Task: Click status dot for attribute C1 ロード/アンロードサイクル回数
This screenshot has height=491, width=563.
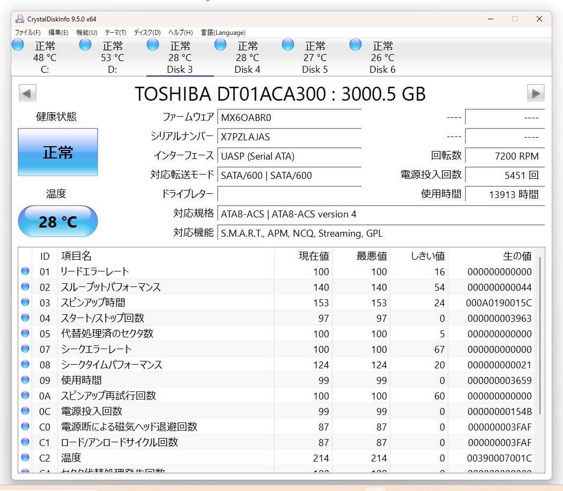Action: click(25, 442)
